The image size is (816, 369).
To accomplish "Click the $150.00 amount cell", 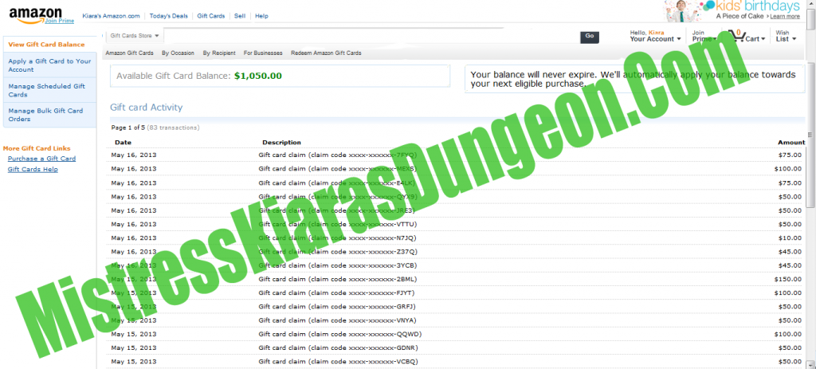I will 788,280.
